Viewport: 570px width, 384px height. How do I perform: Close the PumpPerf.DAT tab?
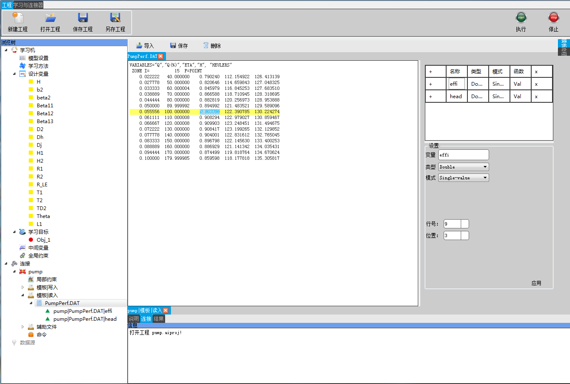[161, 56]
